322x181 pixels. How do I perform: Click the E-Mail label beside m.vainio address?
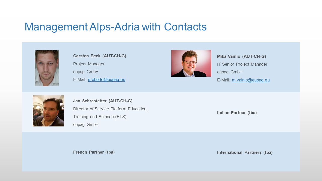click(224, 80)
